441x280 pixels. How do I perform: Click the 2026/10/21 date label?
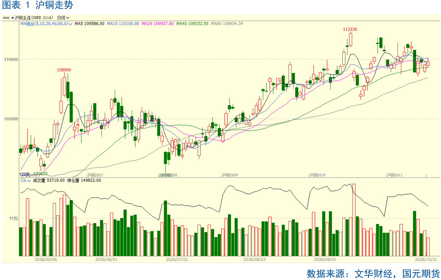(426, 259)
